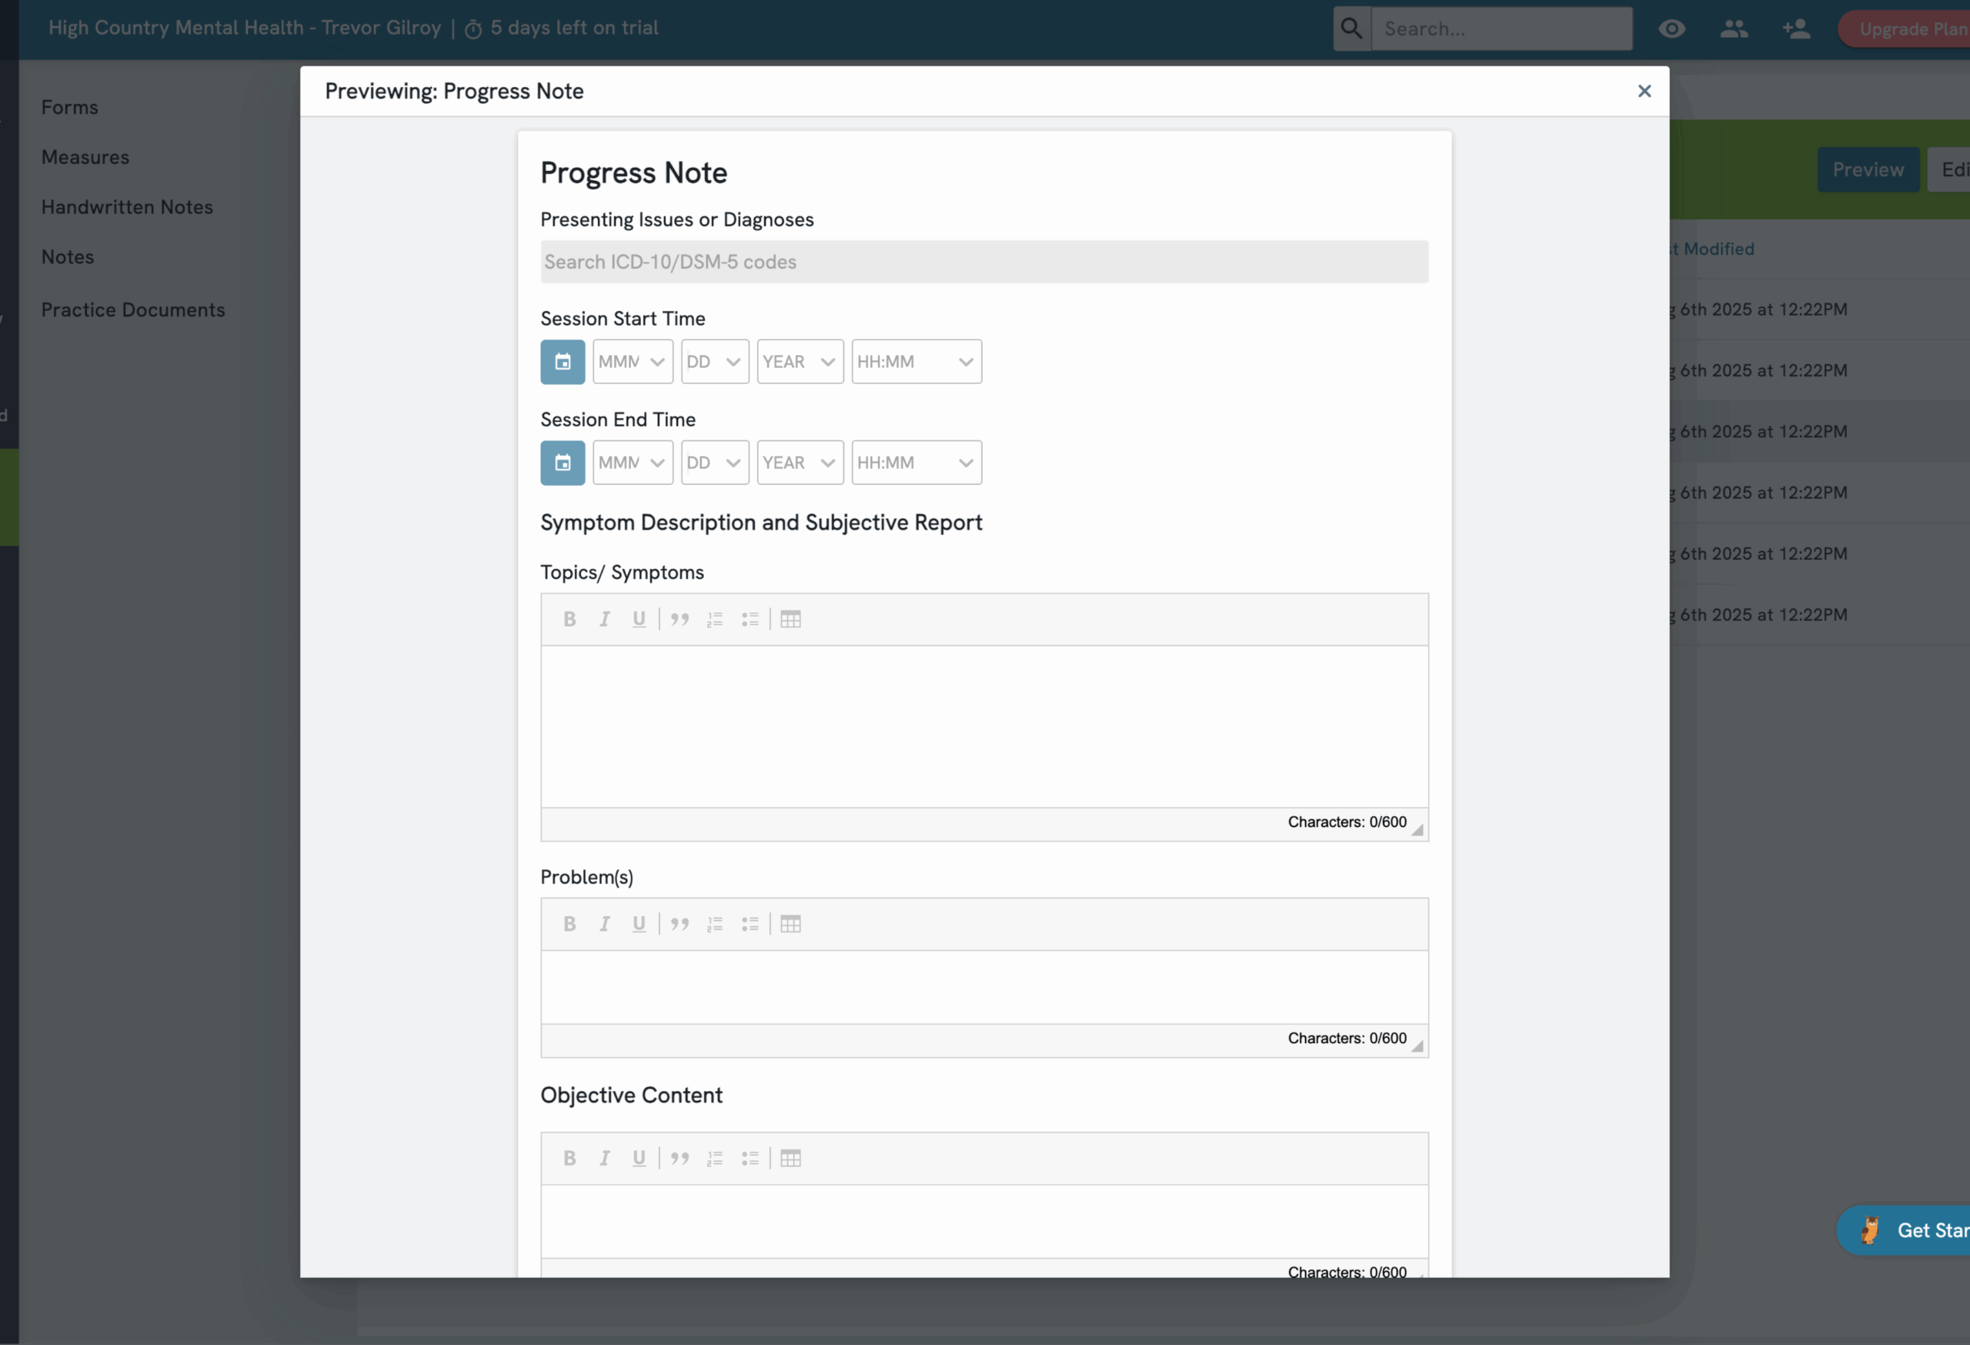
Task: Click the Edit button behind the dialog
Action: coord(1950,169)
